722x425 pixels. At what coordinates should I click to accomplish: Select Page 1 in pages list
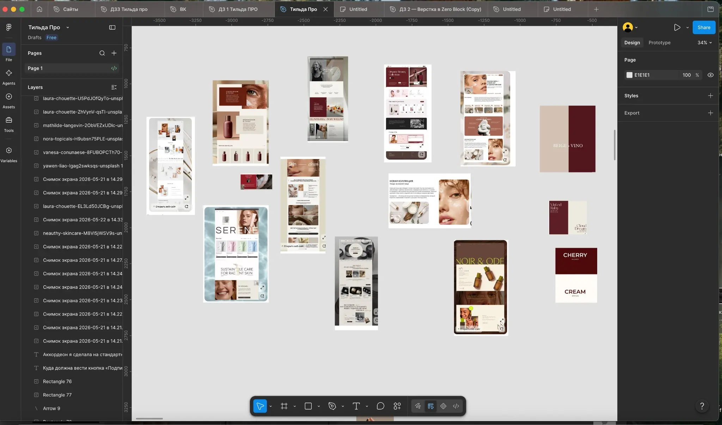click(72, 68)
